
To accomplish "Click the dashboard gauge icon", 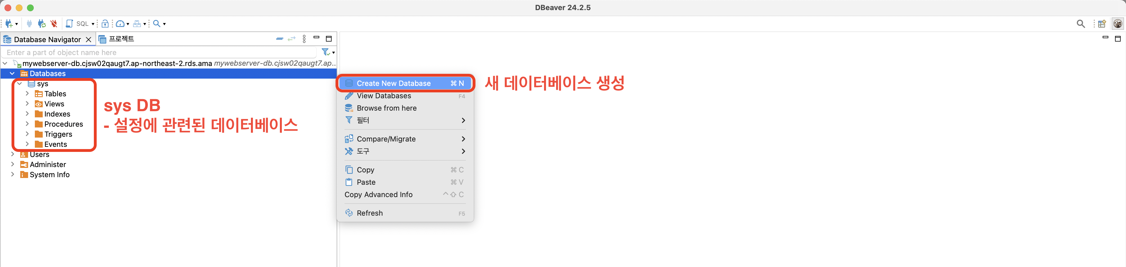I will click(x=120, y=24).
